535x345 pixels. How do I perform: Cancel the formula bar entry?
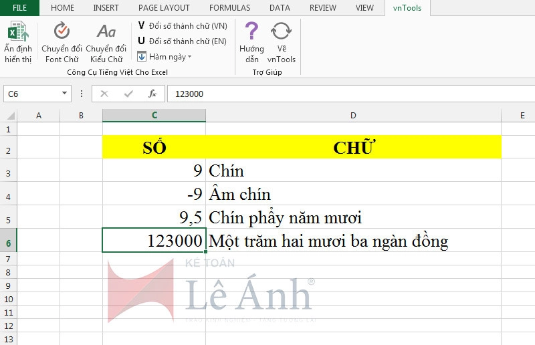point(104,94)
